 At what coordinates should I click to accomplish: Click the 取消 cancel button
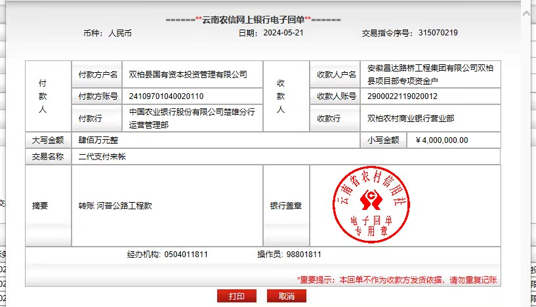pos(287,297)
